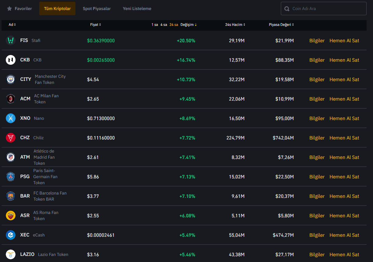Select the 1 sa change timeframe

point(155,25)
